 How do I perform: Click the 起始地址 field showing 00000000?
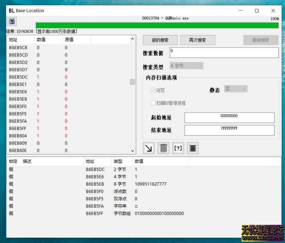pos(229,117)
